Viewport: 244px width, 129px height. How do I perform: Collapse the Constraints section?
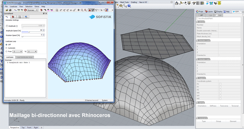(x=197, y=118)
